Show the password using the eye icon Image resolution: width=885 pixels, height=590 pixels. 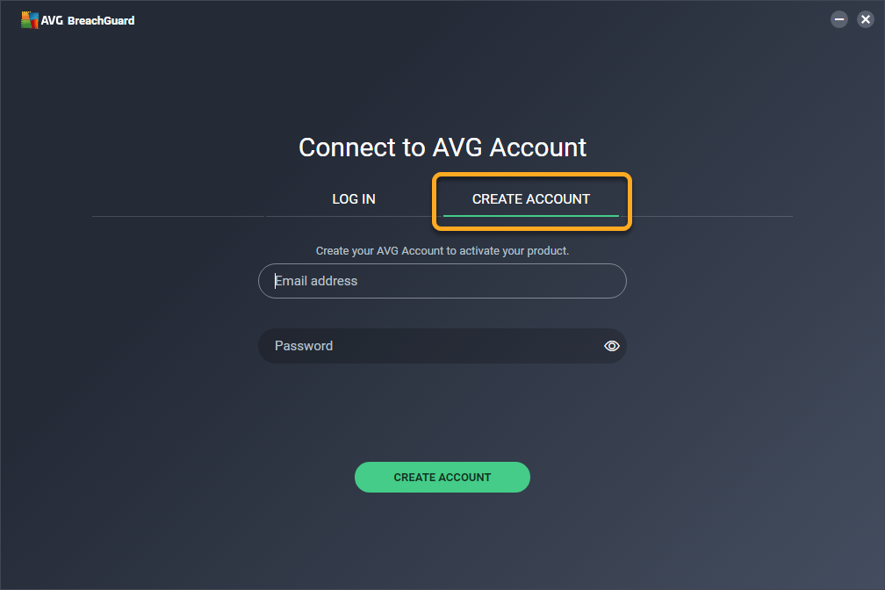(x=612, y=346)
